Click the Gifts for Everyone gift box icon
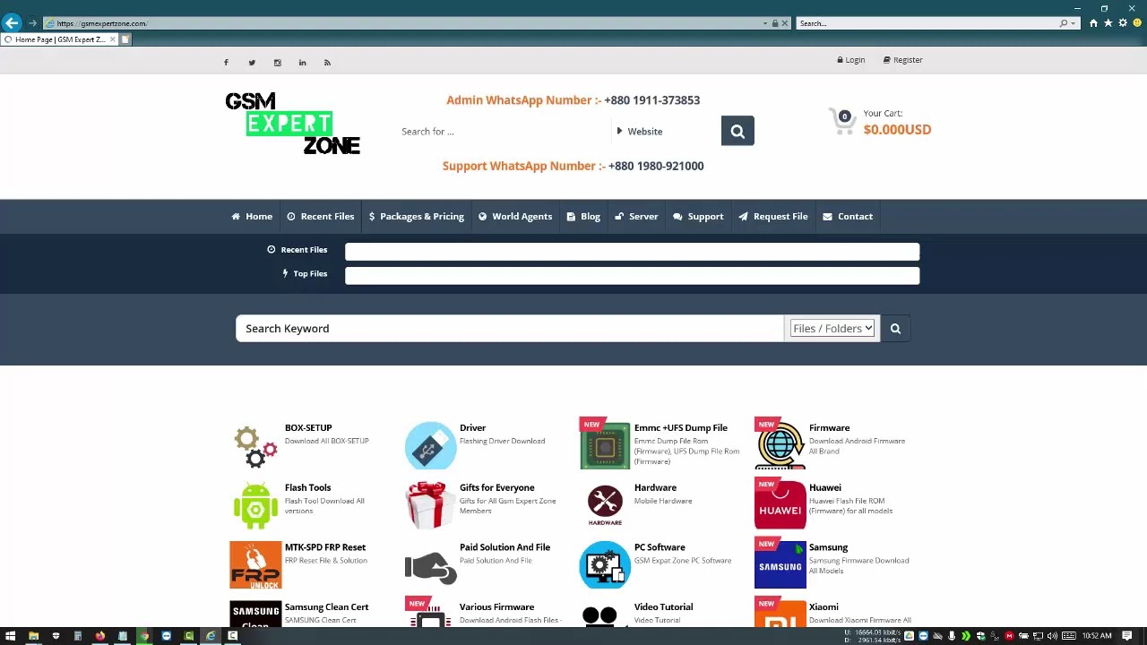The image size is (1147, 645). click(x=430, y=505)
